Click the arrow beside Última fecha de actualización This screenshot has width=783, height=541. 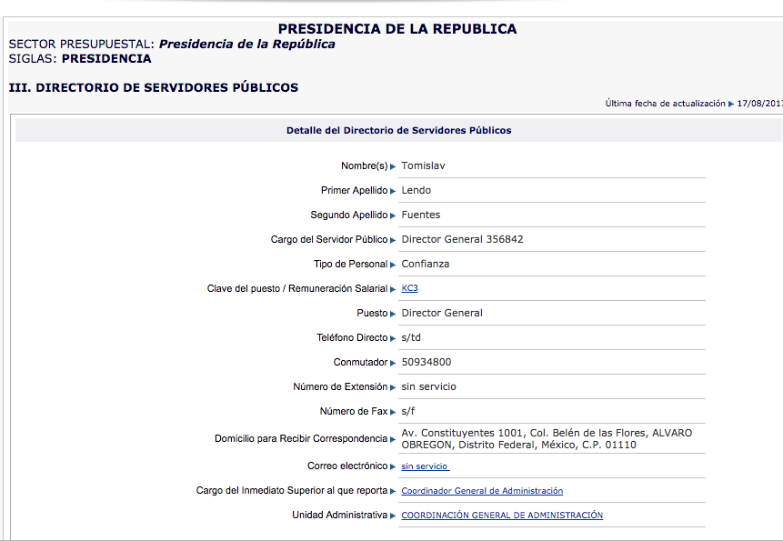731,104
